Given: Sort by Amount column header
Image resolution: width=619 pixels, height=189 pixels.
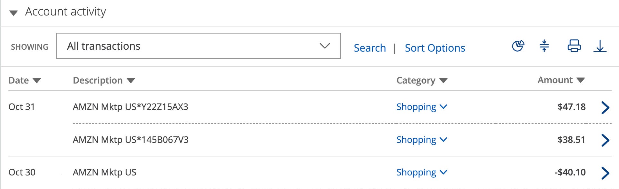Looking at the screenshot, I should [x=561, y=80].
